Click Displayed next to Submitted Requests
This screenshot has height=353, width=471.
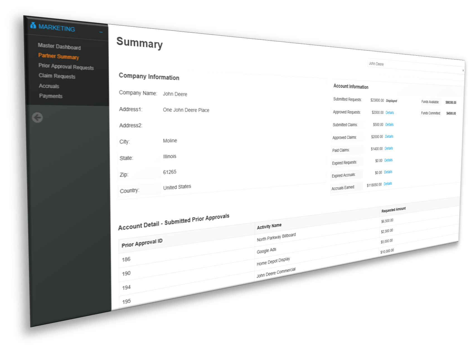point(391,101)
